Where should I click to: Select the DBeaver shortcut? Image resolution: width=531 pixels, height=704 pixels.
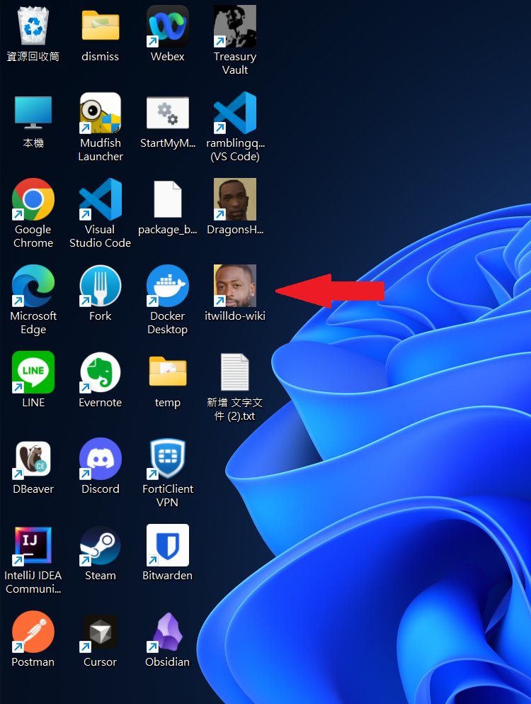33,459
